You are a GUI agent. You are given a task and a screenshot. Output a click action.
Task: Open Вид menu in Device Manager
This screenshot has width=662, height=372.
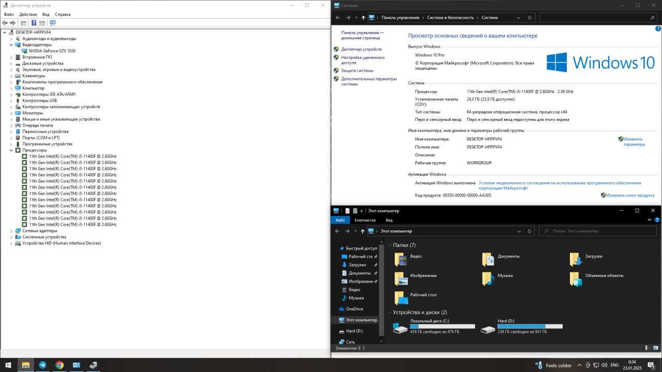click(46, 14)
